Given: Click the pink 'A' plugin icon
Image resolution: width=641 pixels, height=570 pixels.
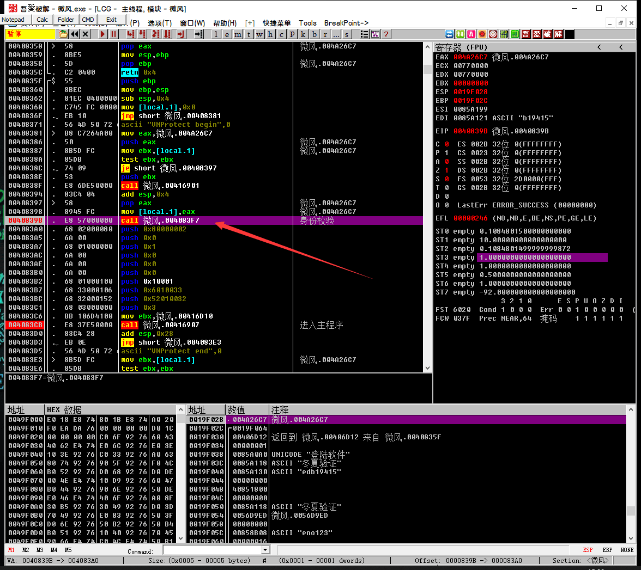Looking at the screenshot, I should click(471, 34).
